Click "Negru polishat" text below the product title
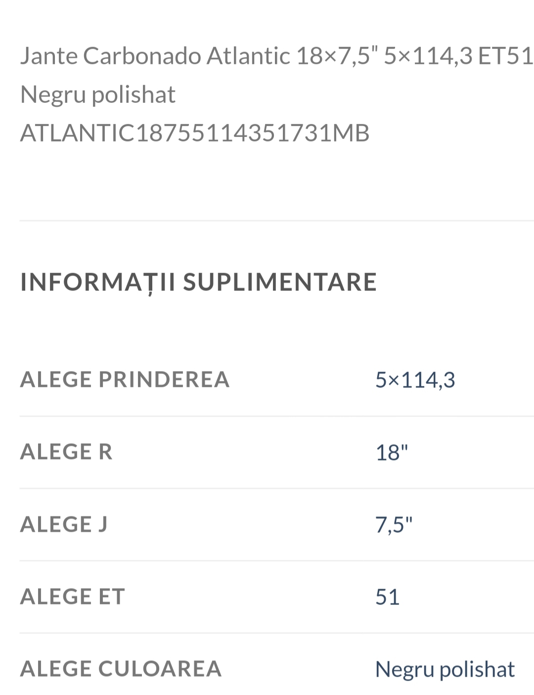Viewport: 534px width, 695px height. pos(98,94)
